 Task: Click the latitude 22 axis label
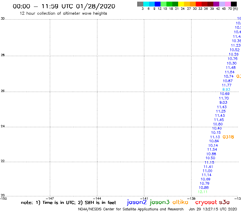(3, 161)
